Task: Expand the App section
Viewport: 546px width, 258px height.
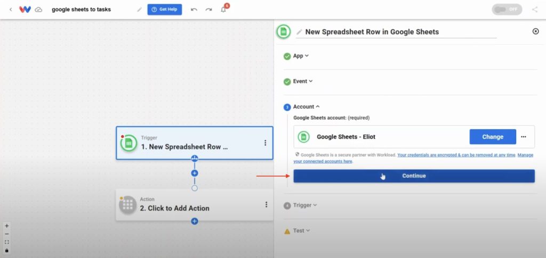Action: point(301,56)
